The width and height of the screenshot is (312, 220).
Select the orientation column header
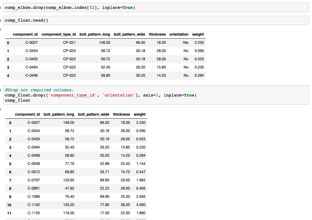[x=179, y=34]
